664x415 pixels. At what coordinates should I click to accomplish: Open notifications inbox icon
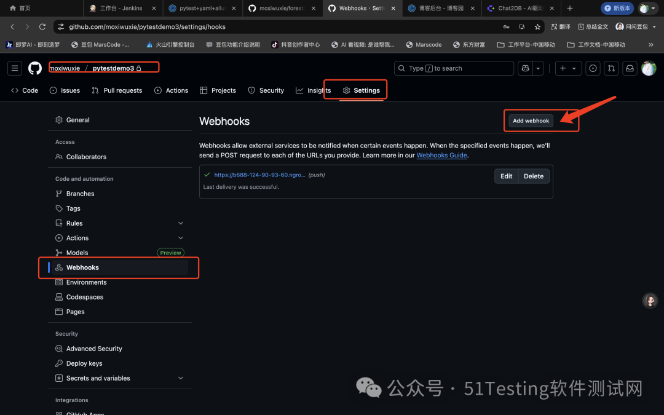point(630,68)
